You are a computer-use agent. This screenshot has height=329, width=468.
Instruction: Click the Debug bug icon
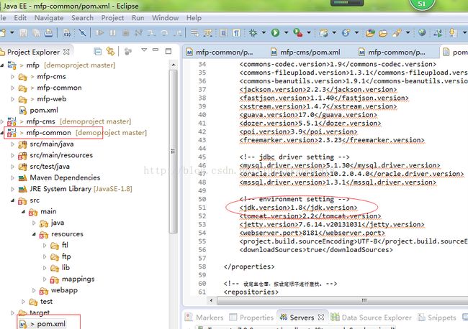click(x=253, y=32)
